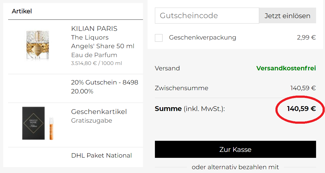Click the Angels' Share sample gift image

point(38,123)
